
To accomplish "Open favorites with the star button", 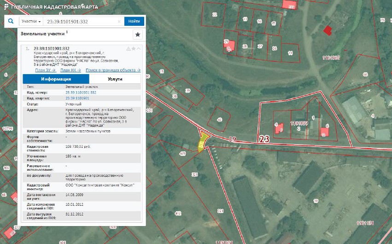I will pyautogui.click(x=138, y=35).
